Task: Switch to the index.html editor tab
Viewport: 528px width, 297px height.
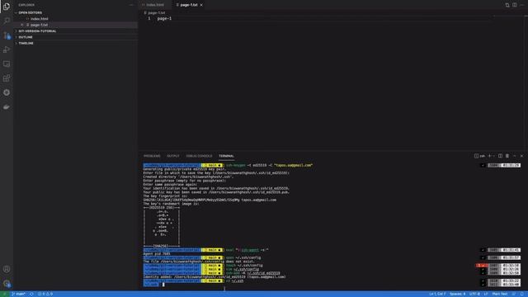Action: point(155,5)
